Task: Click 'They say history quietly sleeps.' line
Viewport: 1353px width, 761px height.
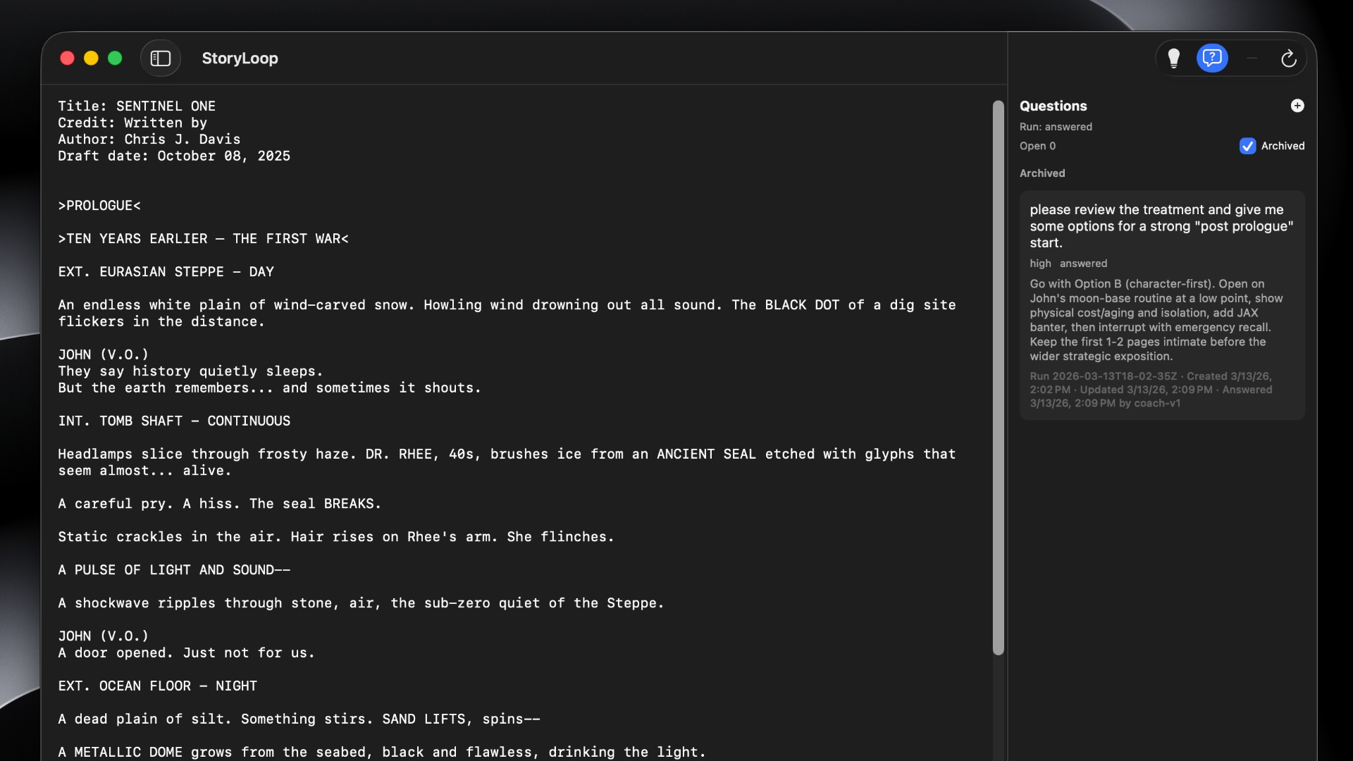Action: click(190, 371)
